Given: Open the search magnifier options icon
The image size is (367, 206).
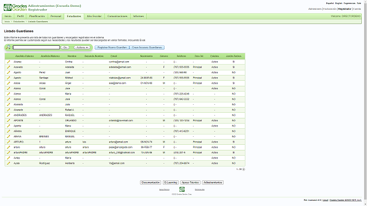Looking at the screenshot, I should [x=8, y=47].
